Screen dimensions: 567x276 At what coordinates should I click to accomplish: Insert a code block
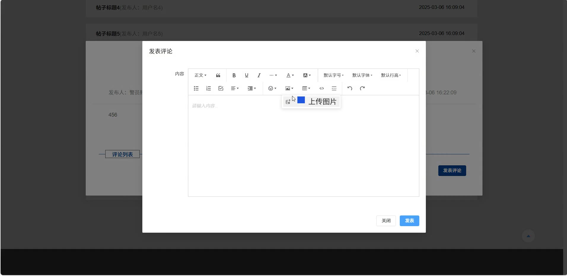point(321,88)
